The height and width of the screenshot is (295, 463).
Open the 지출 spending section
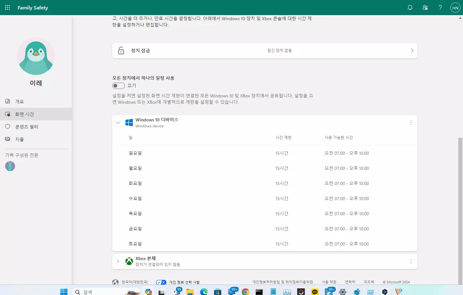pyautogui.click(x=19, y=139)
